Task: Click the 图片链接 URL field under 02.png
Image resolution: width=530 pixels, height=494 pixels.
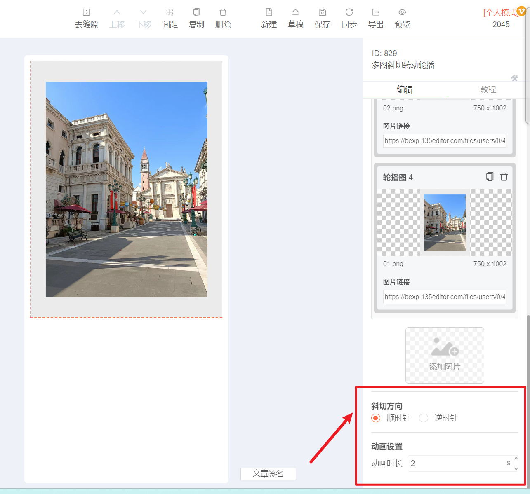Action: click(445, 141)
